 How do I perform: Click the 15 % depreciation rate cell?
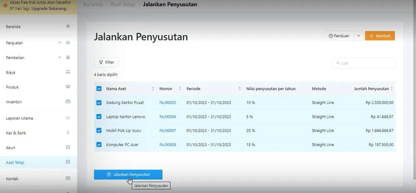251,145
